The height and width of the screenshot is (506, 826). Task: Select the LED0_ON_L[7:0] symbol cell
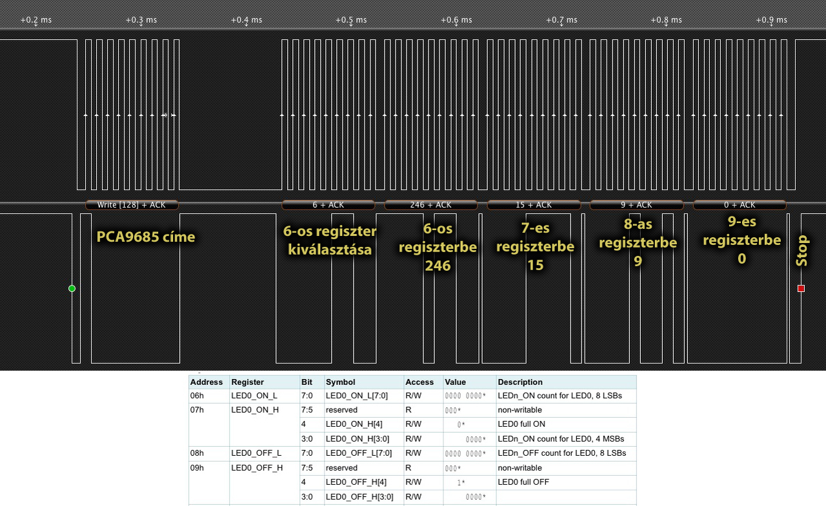point(364,396)
